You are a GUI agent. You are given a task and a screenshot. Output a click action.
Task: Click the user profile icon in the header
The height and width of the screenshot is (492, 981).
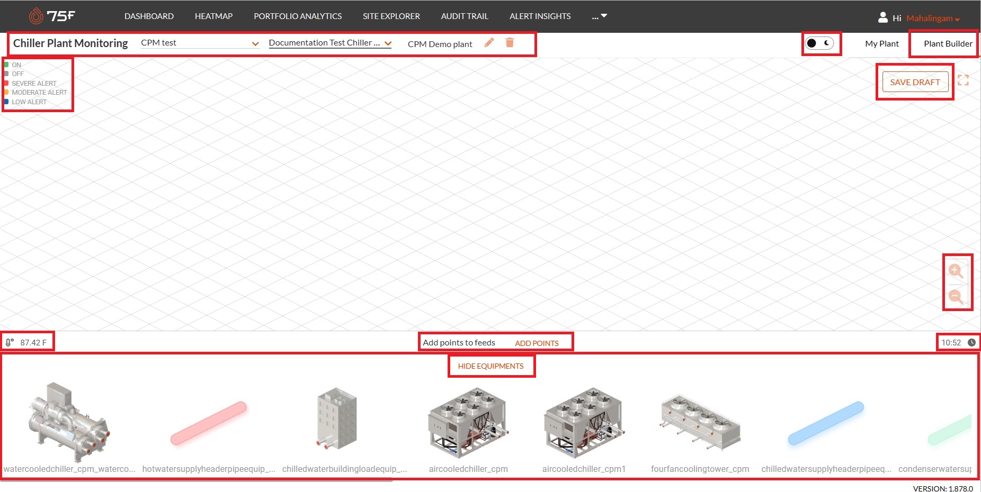pyautogui.click(x=882, y=16)
